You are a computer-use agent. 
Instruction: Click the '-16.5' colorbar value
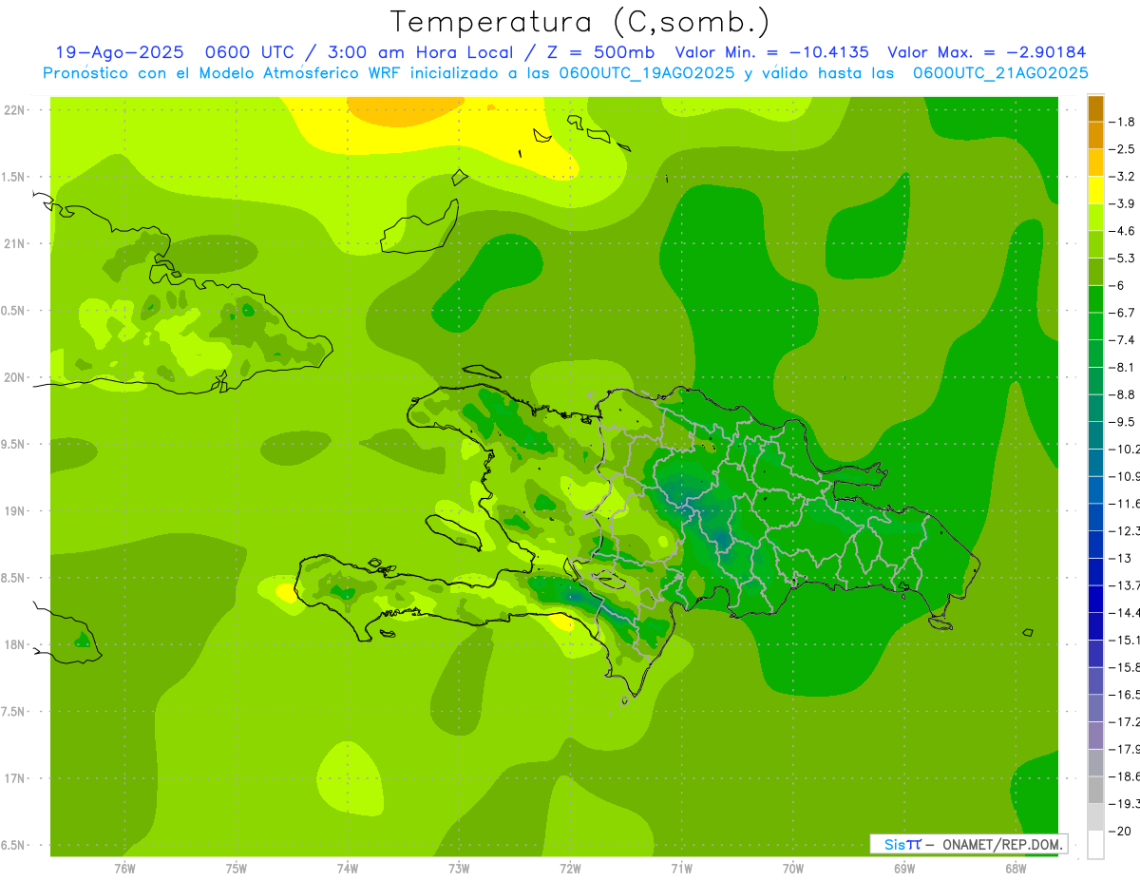[1125, 695]
